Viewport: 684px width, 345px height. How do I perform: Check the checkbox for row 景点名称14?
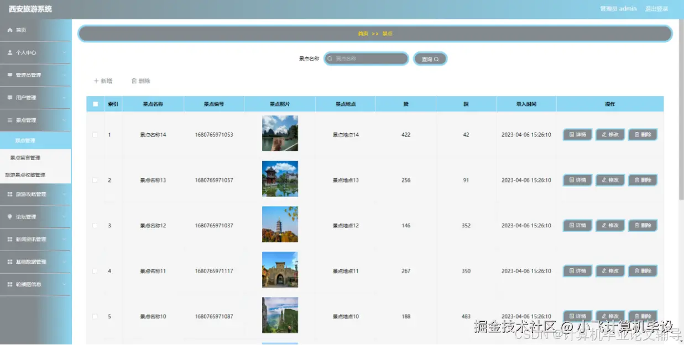(95, 135)
